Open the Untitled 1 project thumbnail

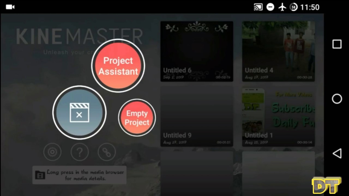[278, 117]
